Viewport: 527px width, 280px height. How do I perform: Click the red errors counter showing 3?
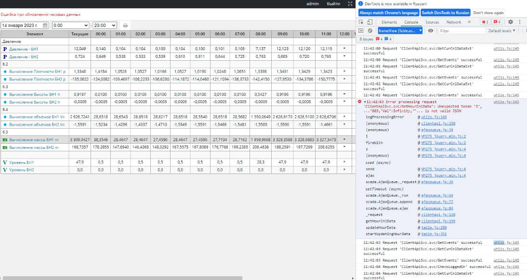pos(485,22)
